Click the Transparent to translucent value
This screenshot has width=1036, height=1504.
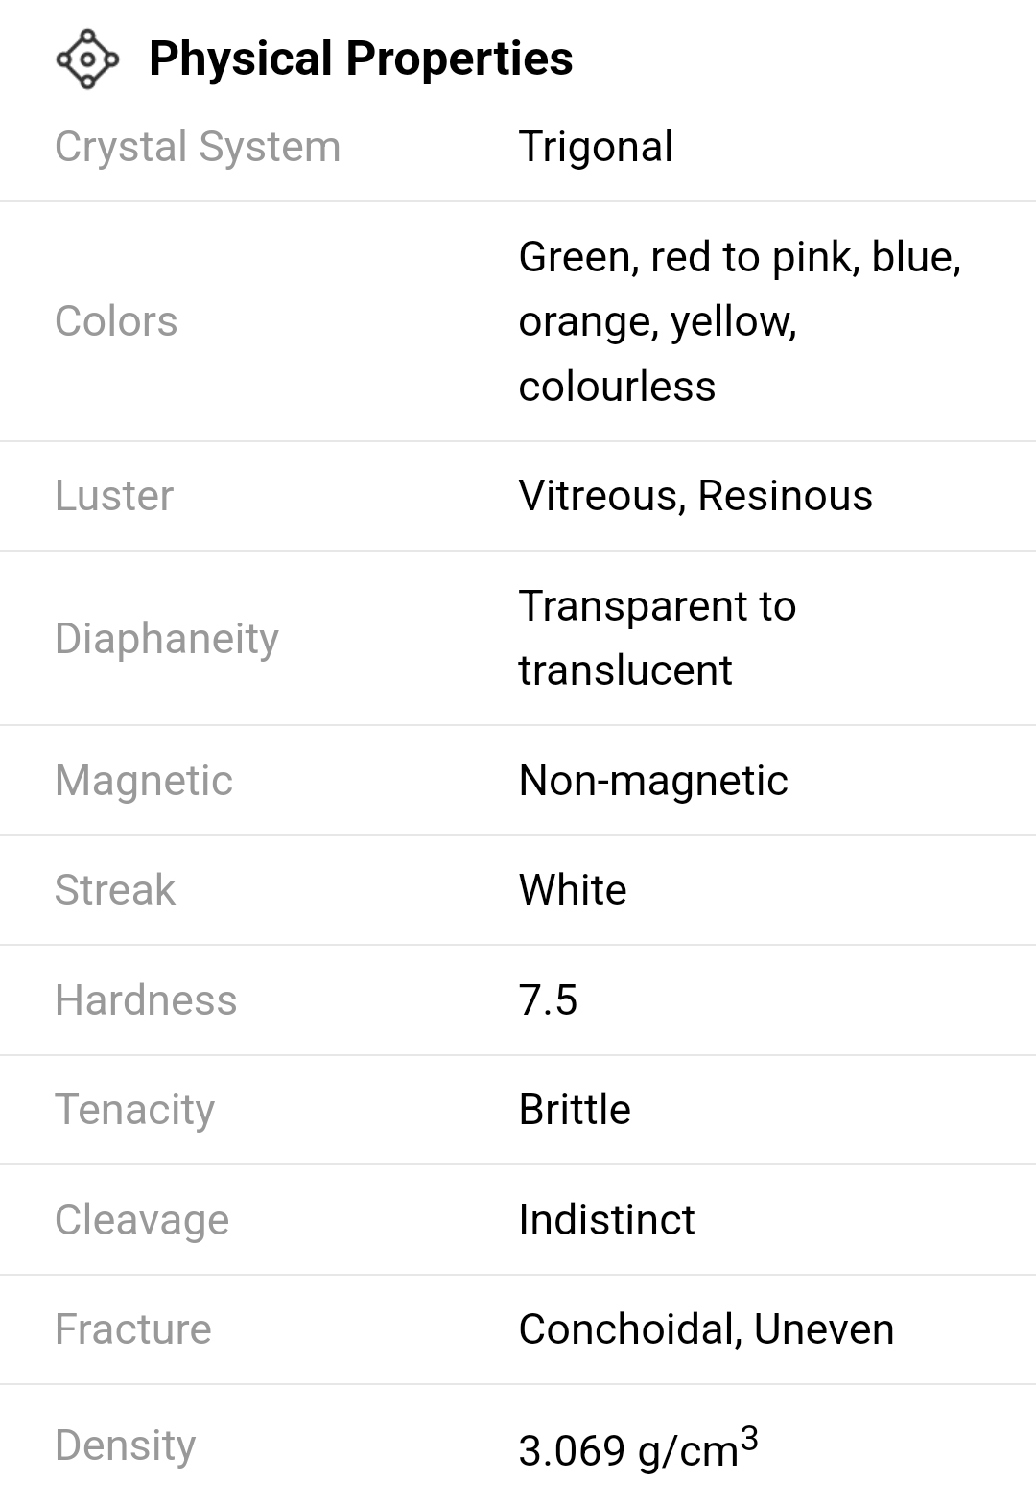pyautogui.click(x=657, y=638)
